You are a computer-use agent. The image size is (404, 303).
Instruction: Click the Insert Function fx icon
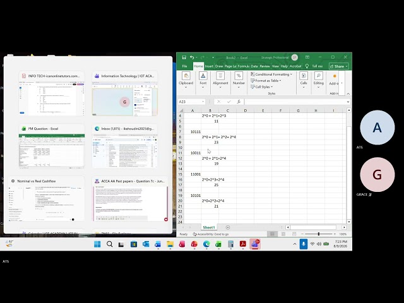point(239,102)
